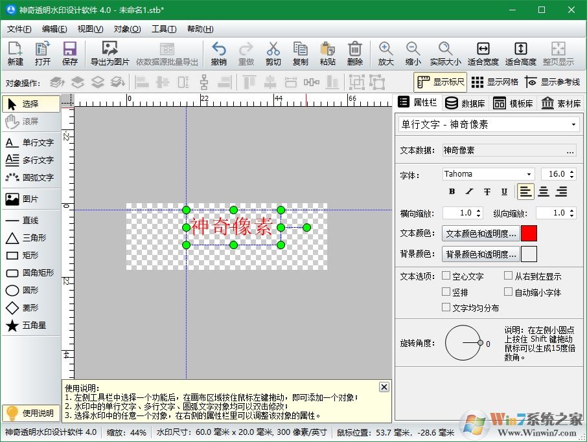Select the 五角星 star shape tool
Viewport: 587px width, 442px height.
[29, 325]
